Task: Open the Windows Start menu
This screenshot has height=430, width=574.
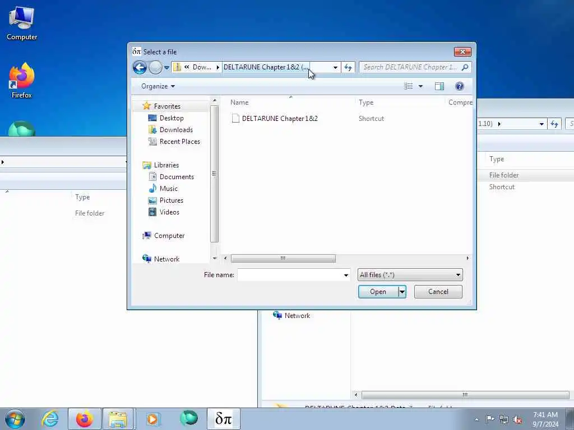Action: tap(15, 419)
